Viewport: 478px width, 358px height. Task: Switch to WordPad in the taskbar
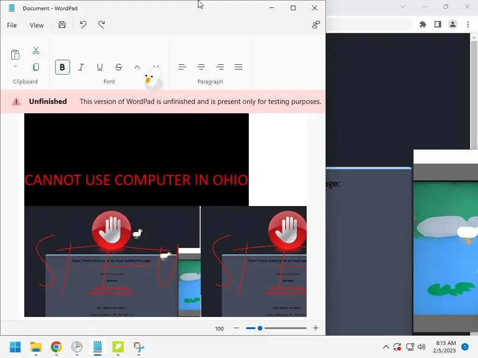pos(98,347)
